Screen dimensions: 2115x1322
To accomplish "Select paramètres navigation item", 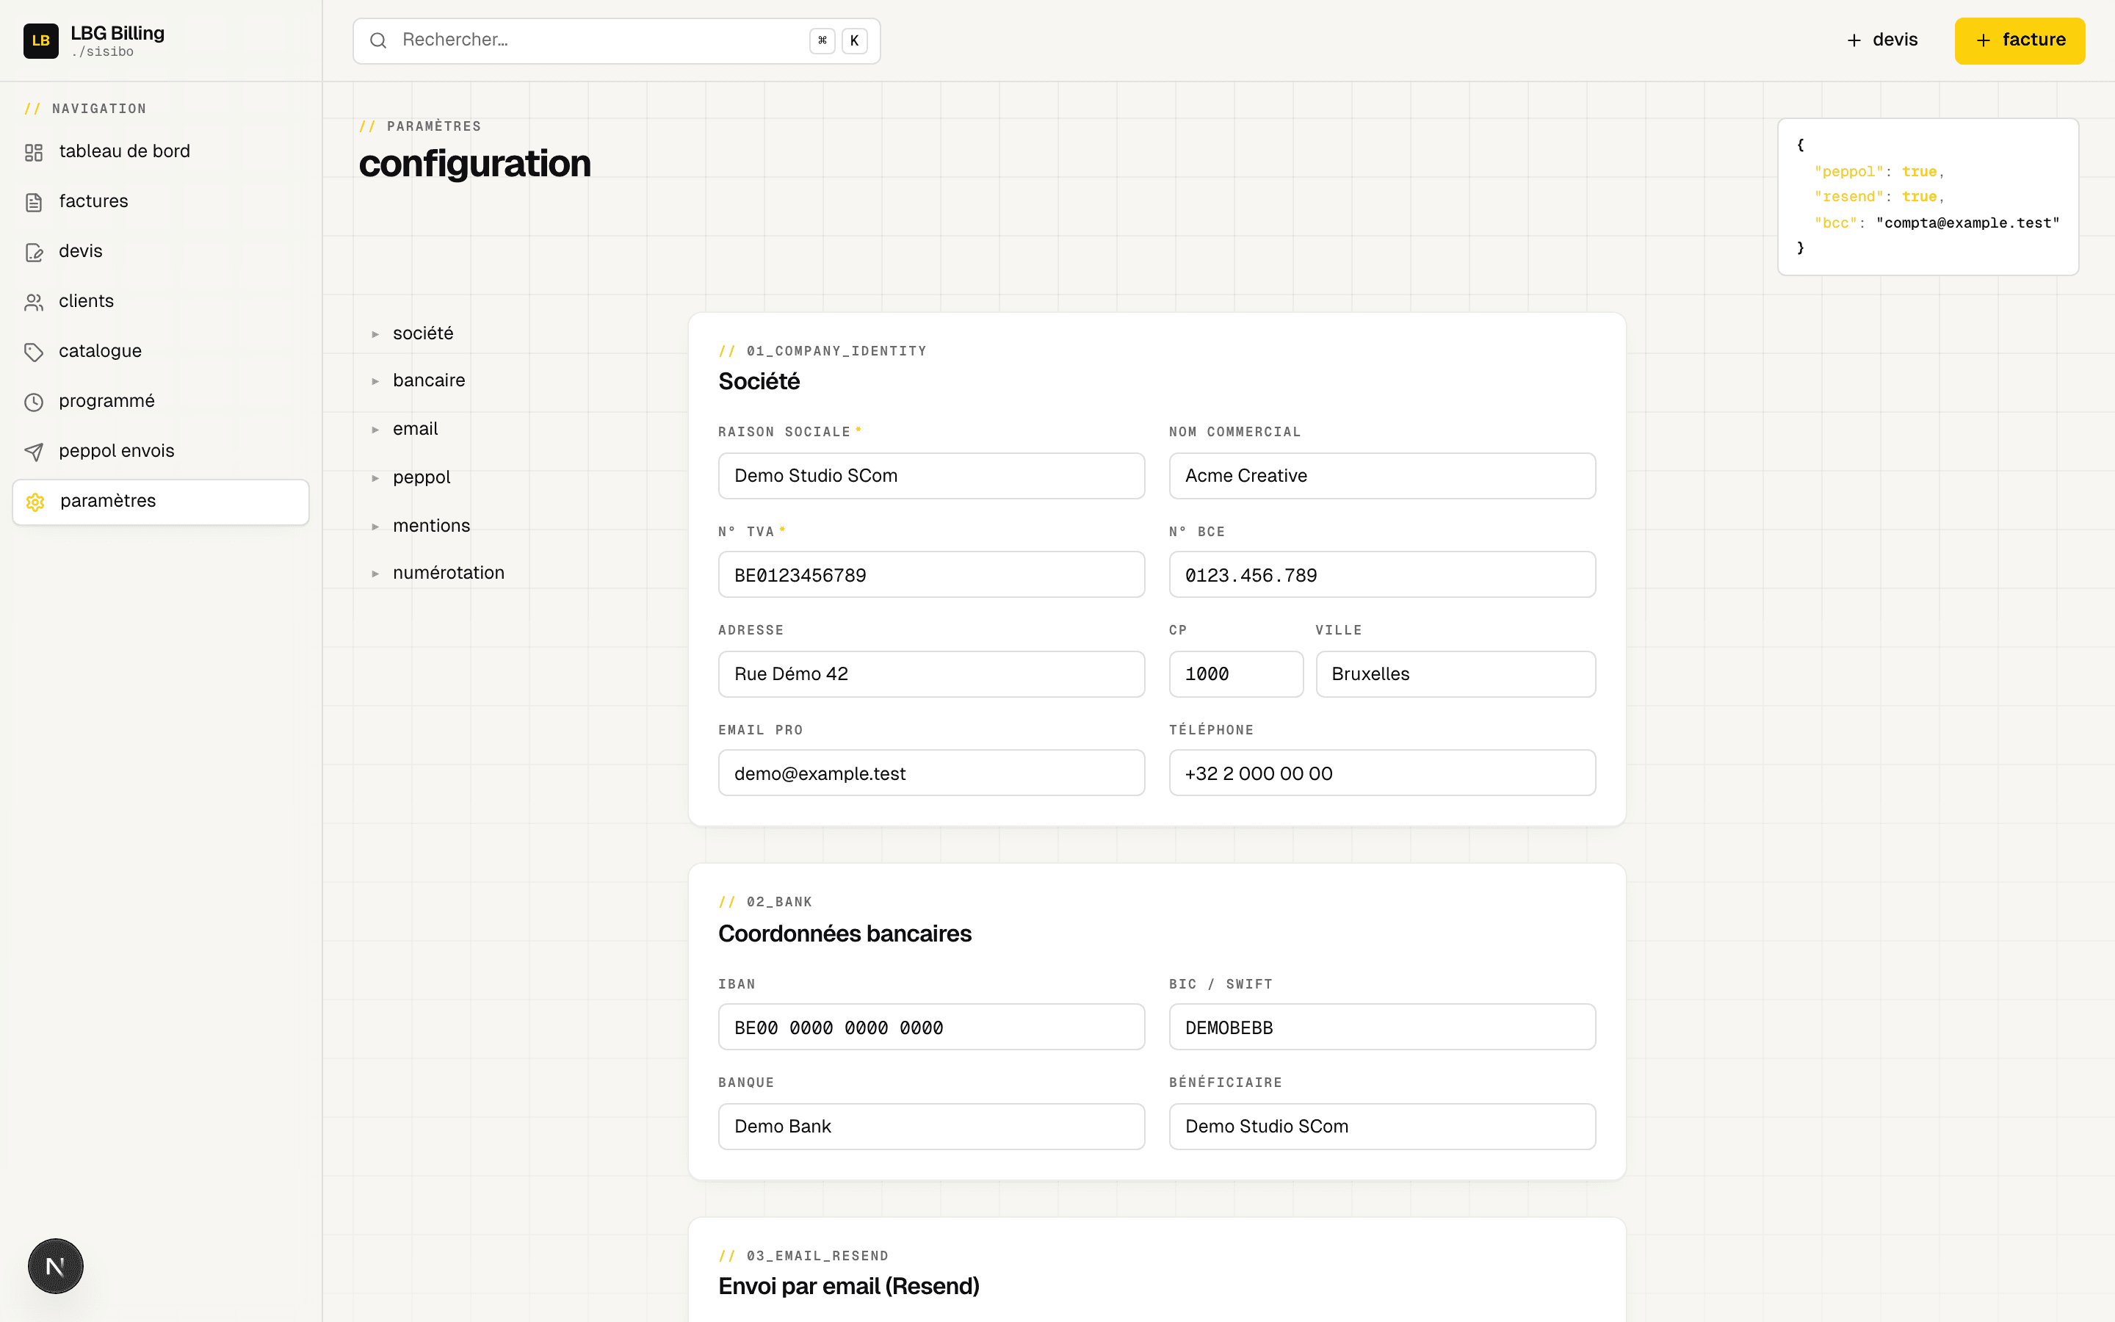I will point(161,501).
